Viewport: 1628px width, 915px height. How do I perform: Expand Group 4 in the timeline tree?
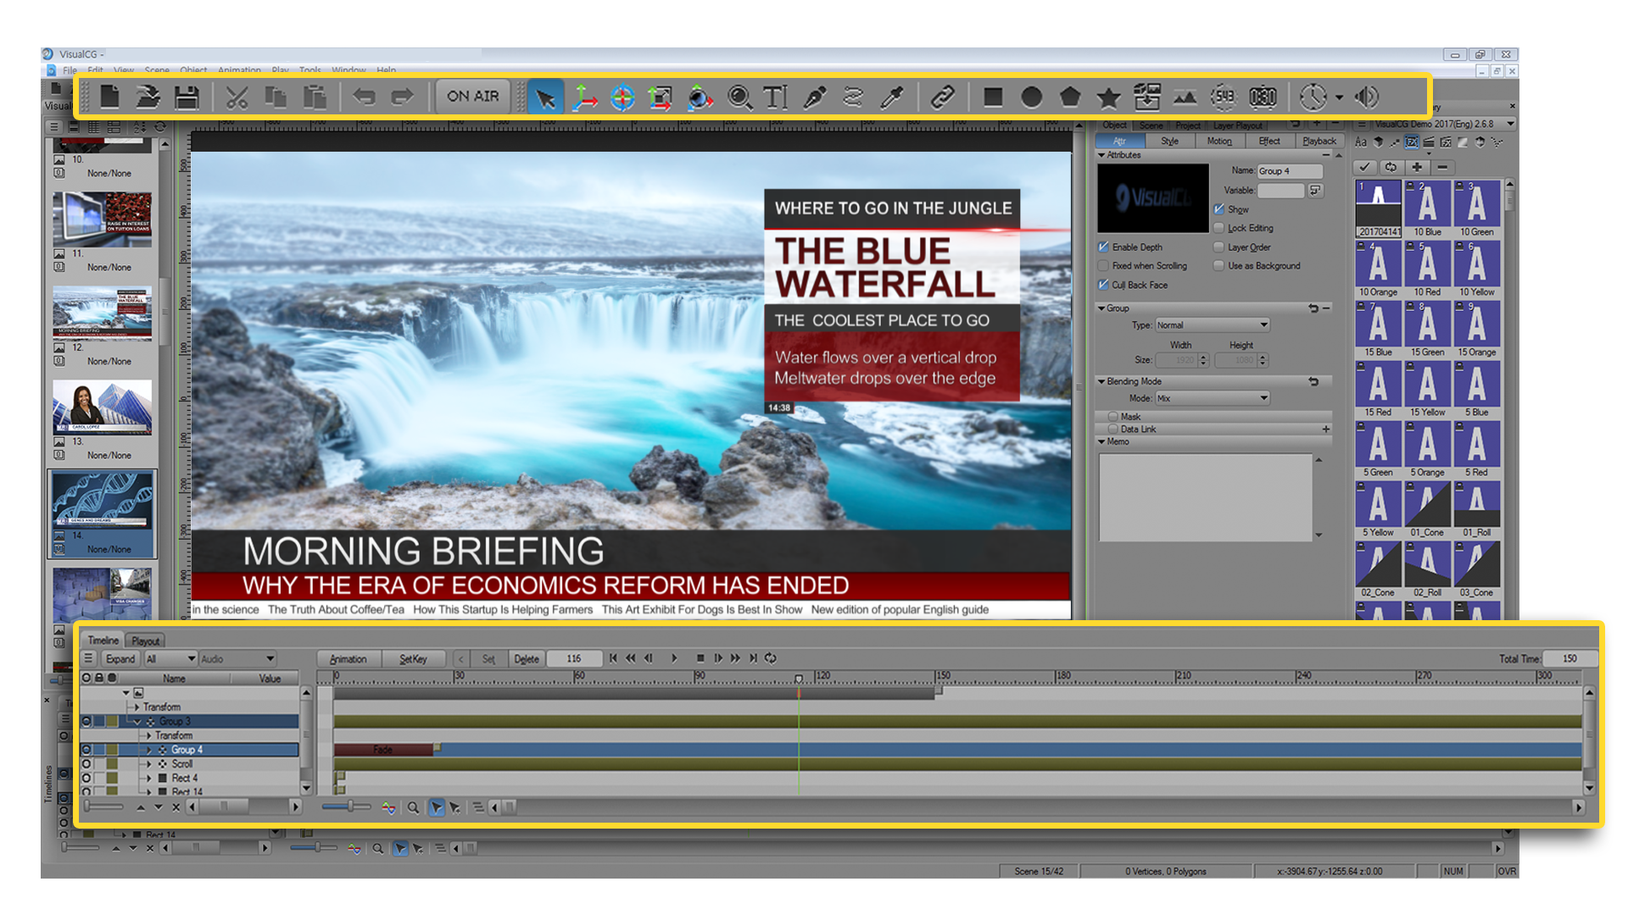[149, 750]
